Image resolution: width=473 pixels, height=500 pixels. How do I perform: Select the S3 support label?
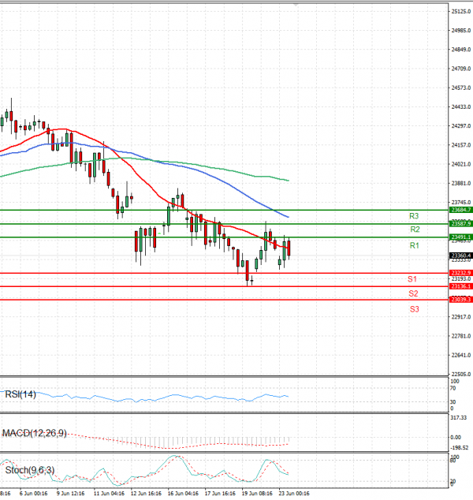[414, 309]
